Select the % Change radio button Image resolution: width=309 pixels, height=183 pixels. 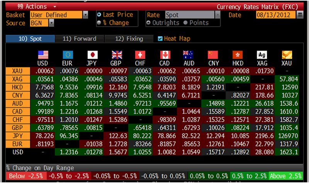coord(99,23)
